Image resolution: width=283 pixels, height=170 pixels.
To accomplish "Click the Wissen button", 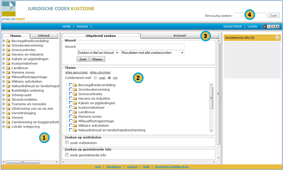I will click(97, 59).
